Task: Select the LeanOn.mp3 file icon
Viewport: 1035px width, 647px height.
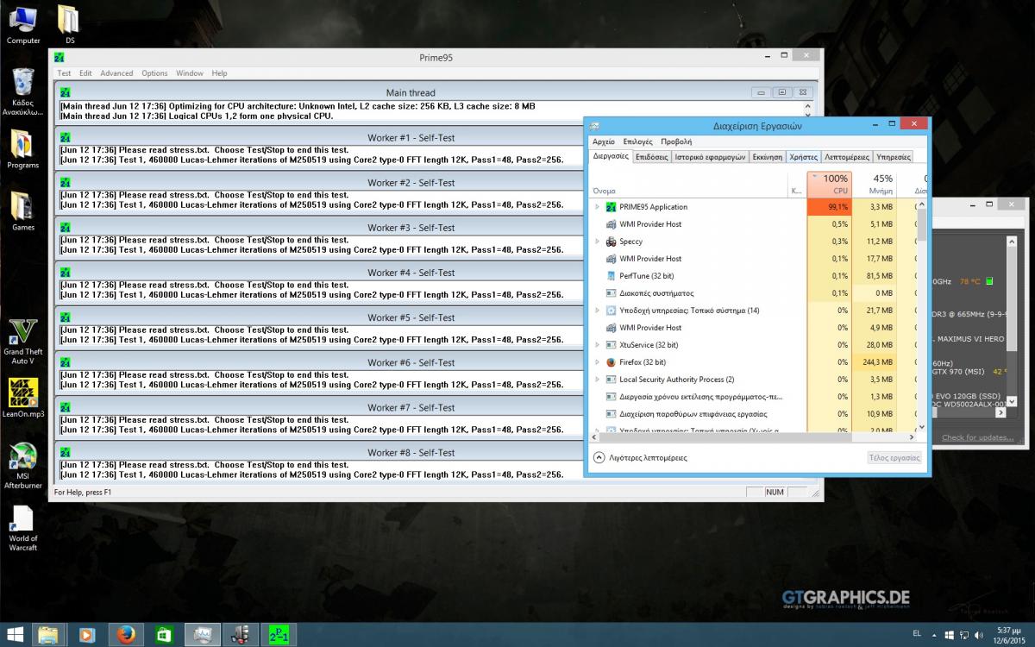Action: (23, 398)
